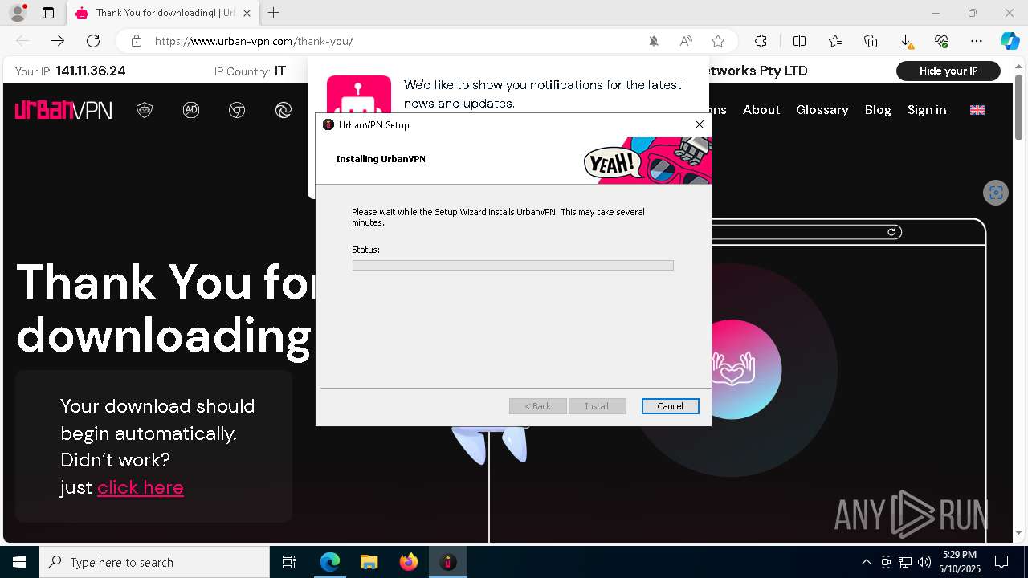Viewport: 1028px width, 578px height.
Task: Open Firefox from taskbar
Action: [x=409, y=562]
